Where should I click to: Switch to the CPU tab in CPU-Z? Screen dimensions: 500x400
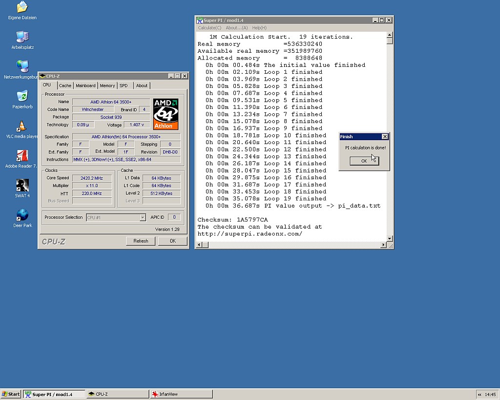tap(47, 85)
